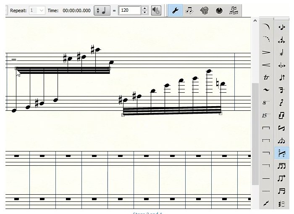Screen dimensions: 294x214
Task: Open the MIDI connector icon
Action: point(219,10)
